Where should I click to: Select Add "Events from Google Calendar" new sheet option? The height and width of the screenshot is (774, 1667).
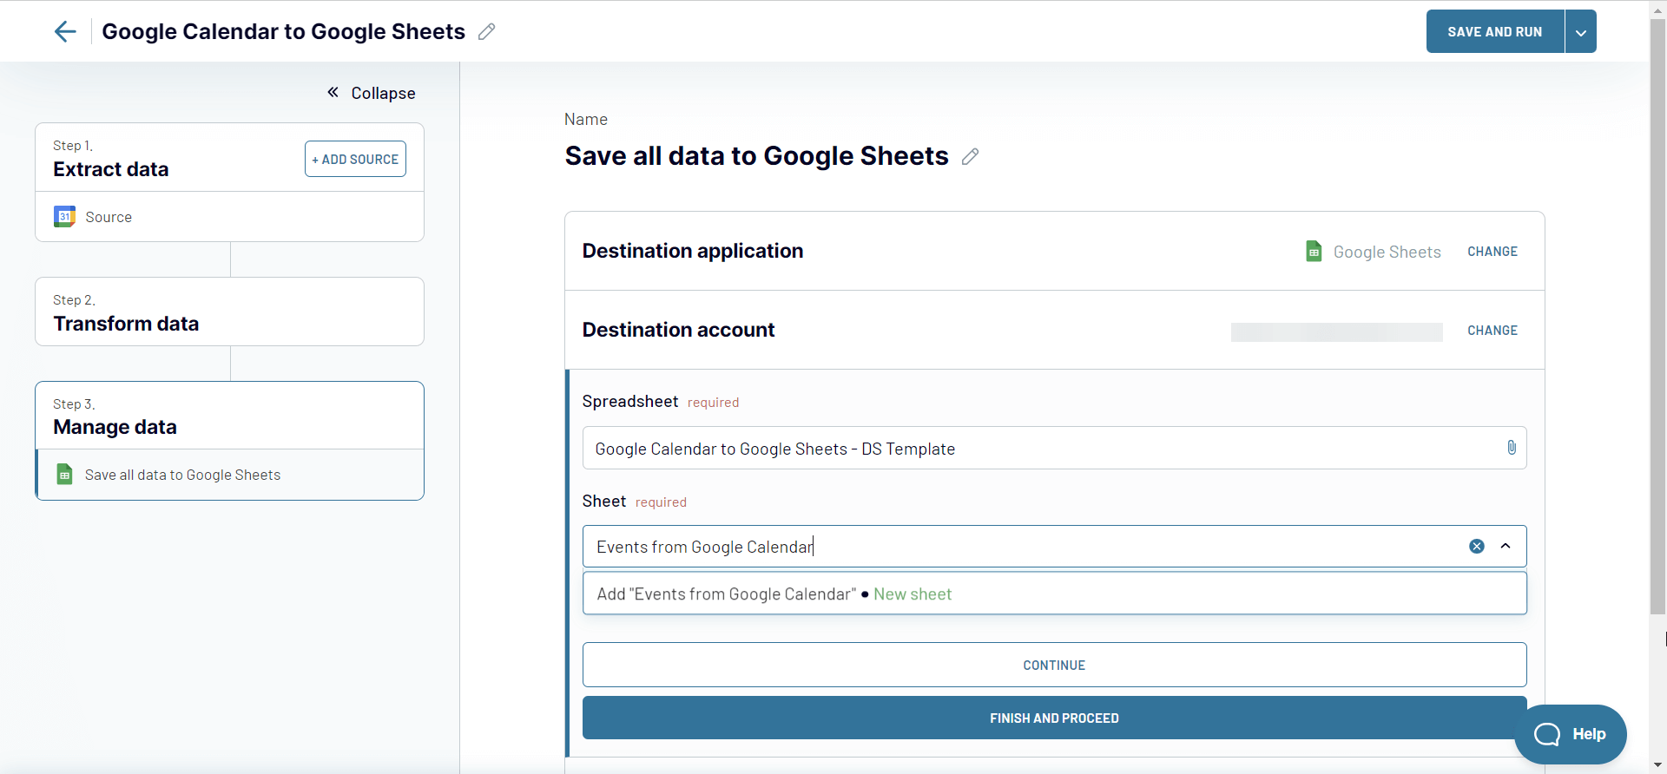click(1054, 594)
